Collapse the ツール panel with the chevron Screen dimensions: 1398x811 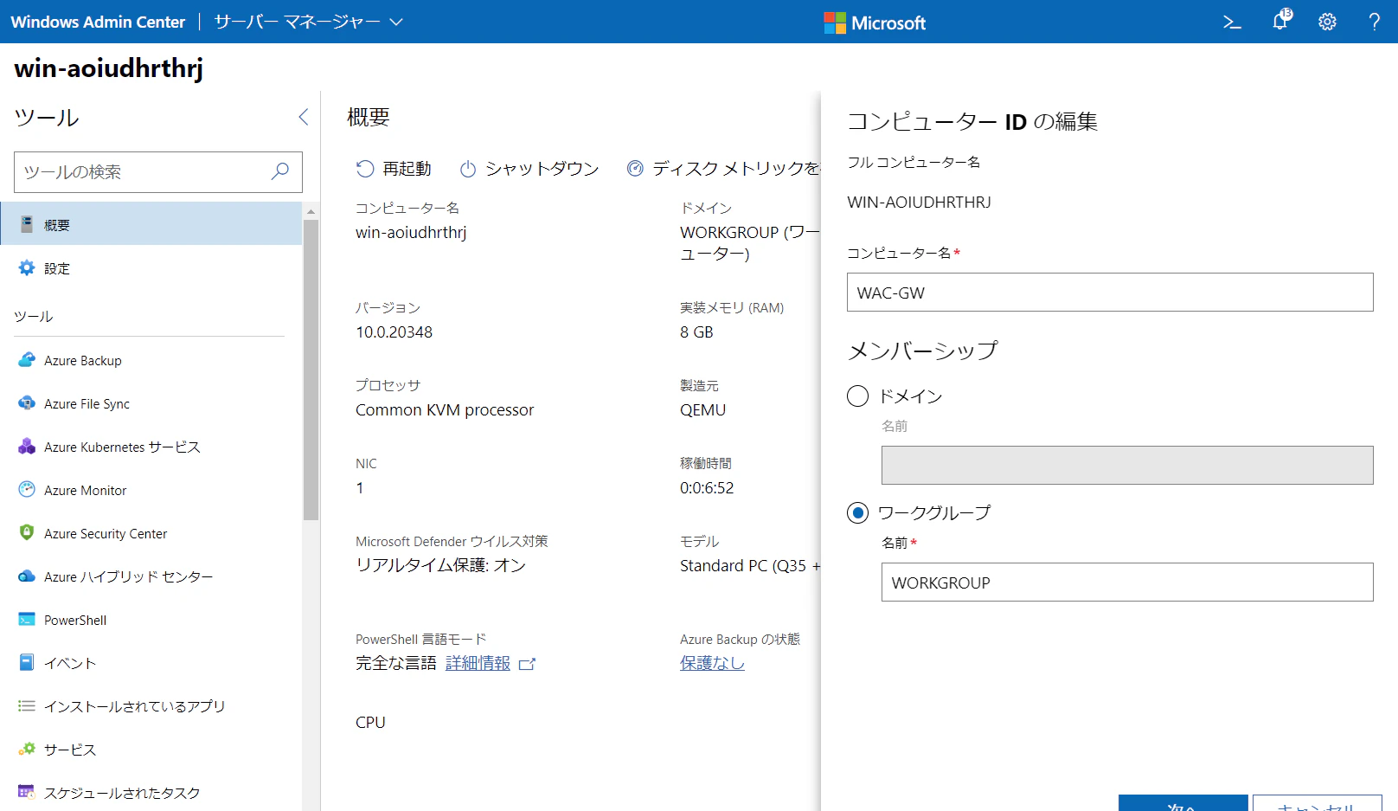tap(304, 117)
